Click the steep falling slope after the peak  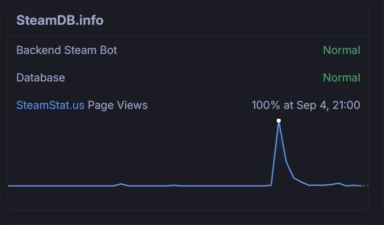click(283, 147)
